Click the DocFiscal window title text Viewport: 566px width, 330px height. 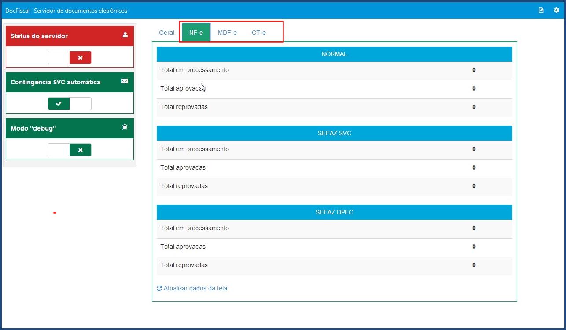66,11
